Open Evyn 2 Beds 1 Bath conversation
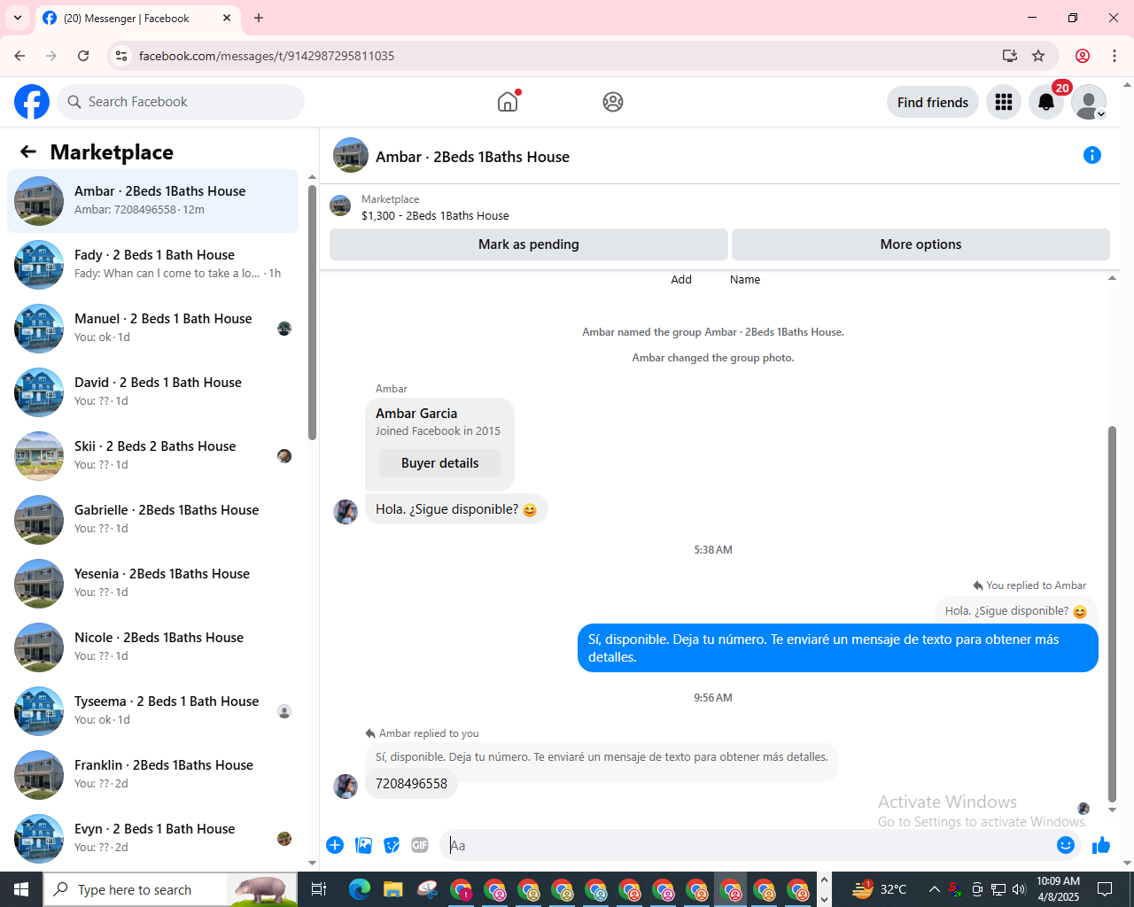1134x907 pixels. pos(153,839)
